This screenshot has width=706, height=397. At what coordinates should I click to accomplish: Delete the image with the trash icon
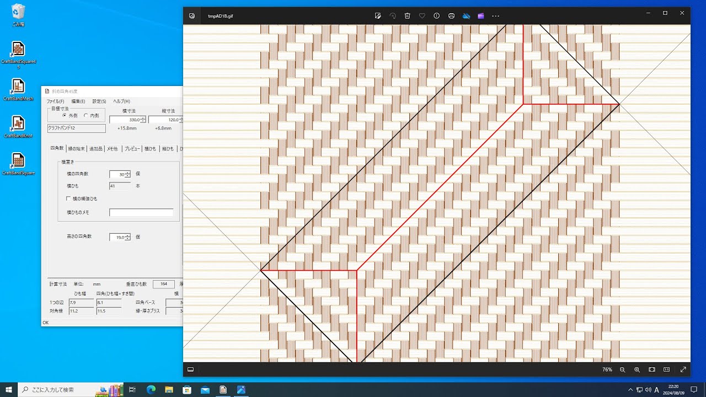(407, 16)
